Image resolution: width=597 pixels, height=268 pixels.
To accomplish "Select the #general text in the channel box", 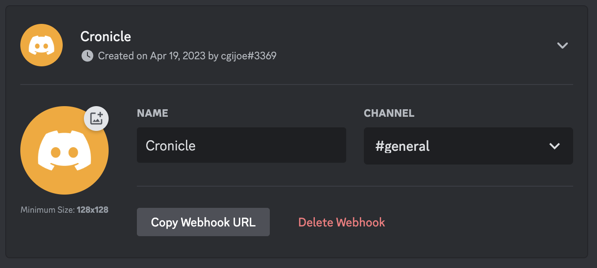I will coord(401,146).
